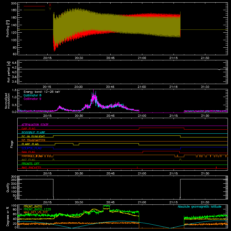Click the 200 tick on Pointing axis

[14, 3]
